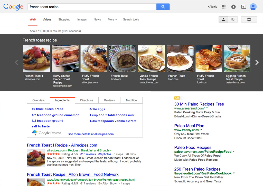Toggle private results person button
Screen dimensions: 263x186
coord(223,19)
